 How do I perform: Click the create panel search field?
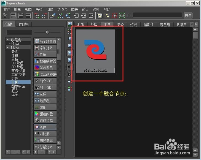click(19, 32)
